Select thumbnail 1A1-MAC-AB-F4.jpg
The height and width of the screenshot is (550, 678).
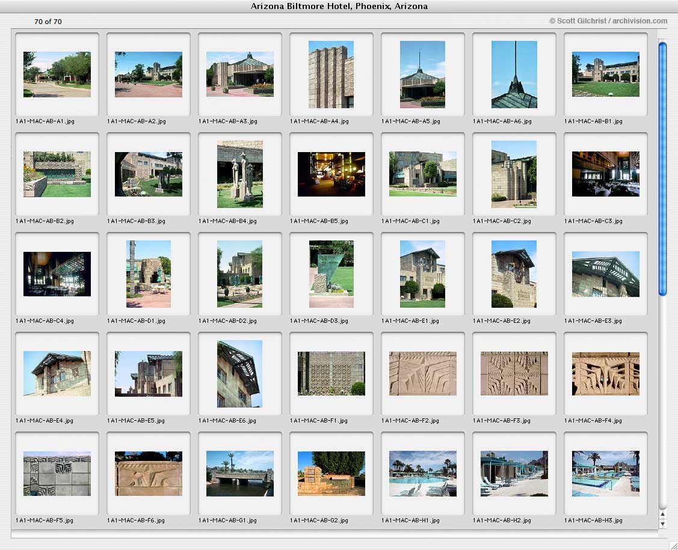tap(605, 374)
